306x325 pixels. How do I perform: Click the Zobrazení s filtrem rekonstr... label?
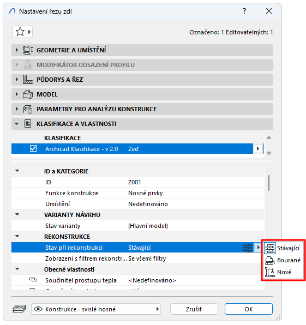click(x=86, y=258)
